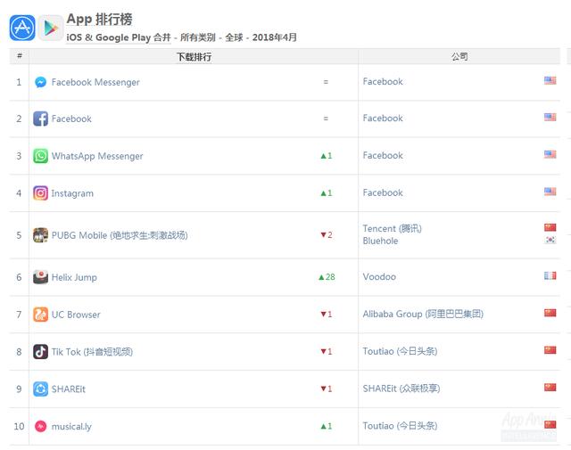Open the Voodoo company link

(379, 277)
